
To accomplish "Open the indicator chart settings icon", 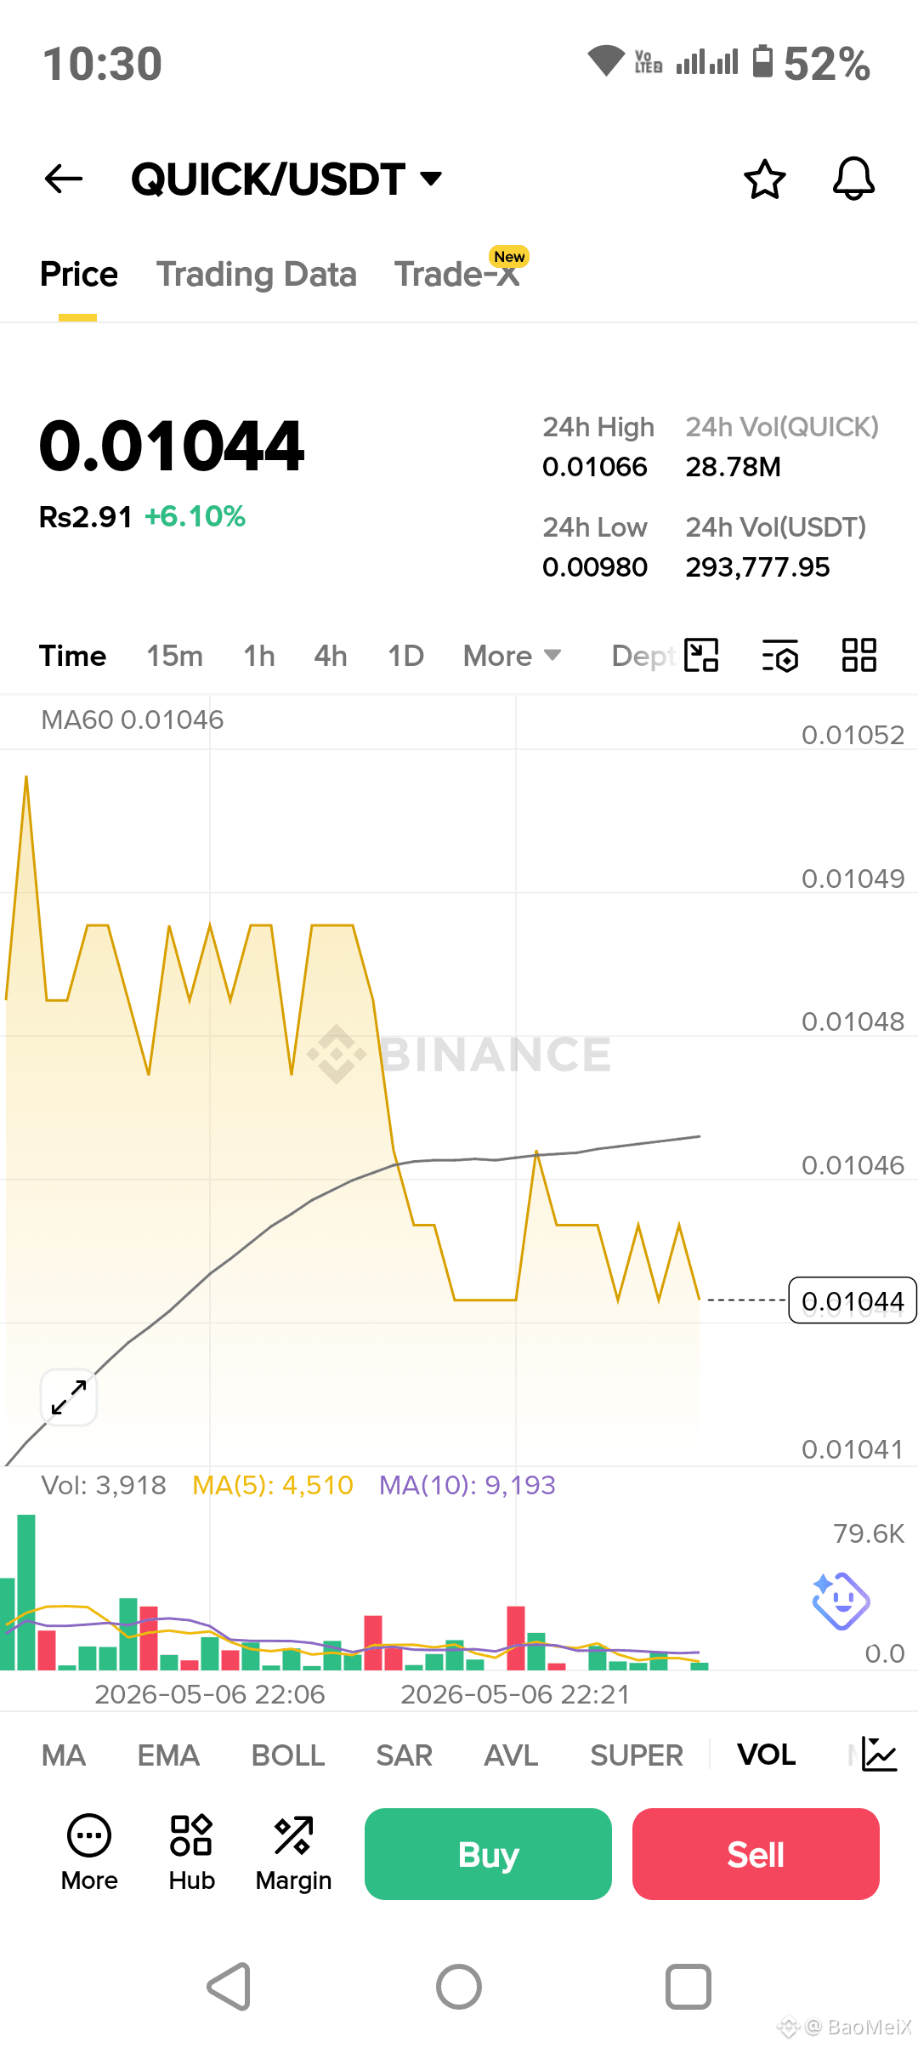I will (x=879, y=1754).
